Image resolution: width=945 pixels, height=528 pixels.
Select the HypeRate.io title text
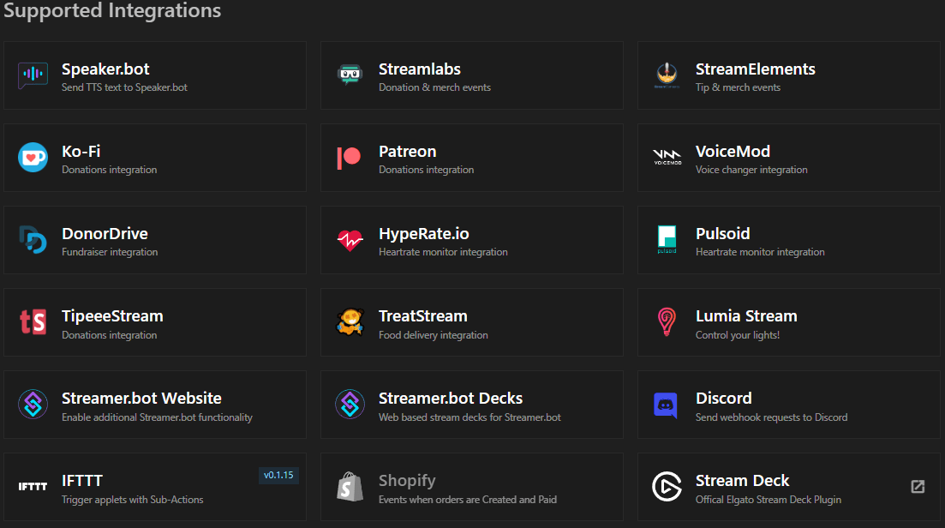424,234
